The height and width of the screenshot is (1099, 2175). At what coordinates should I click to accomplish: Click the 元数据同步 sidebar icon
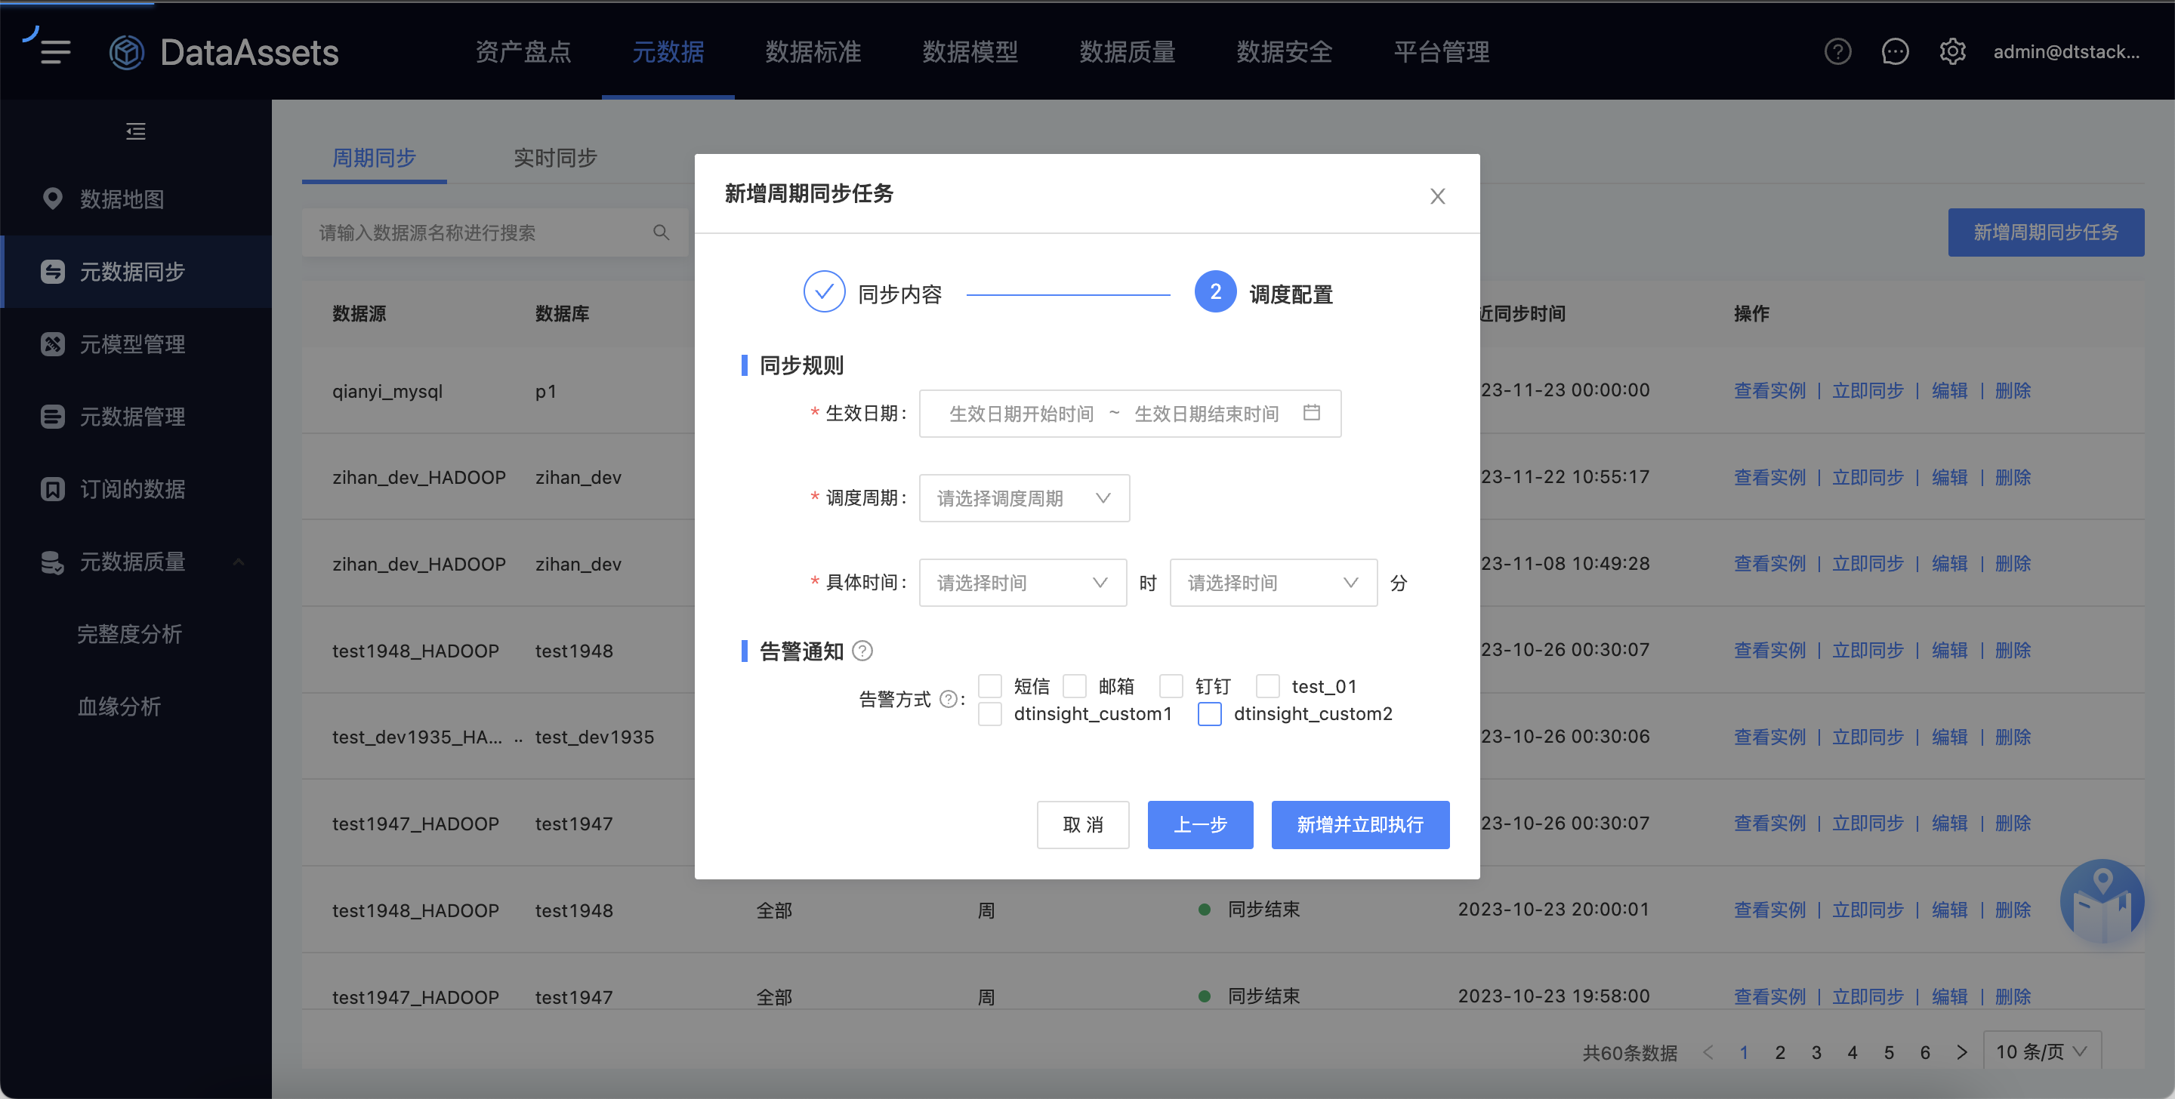coord(52,271)
